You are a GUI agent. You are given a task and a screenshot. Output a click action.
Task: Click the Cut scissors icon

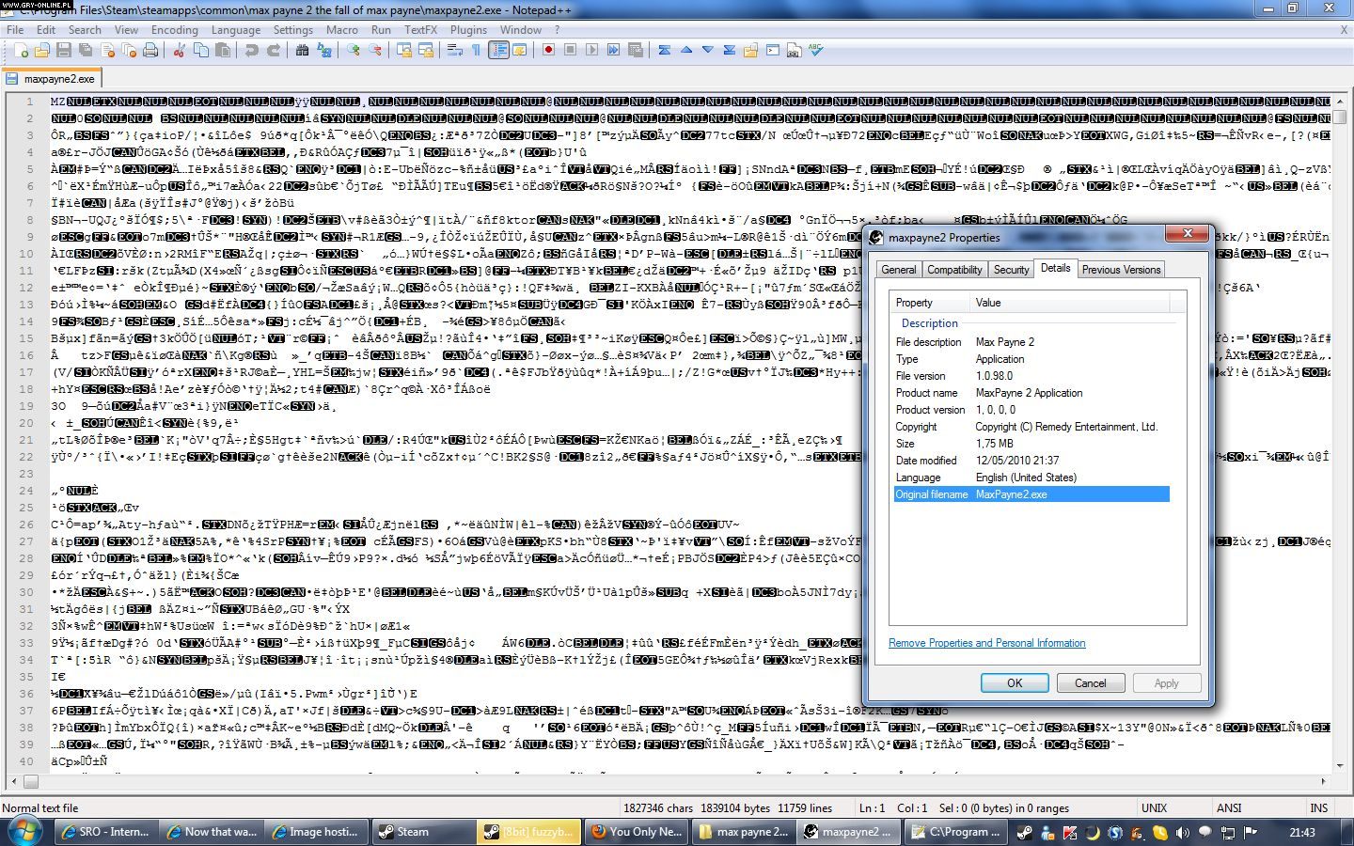coord(179,51)
